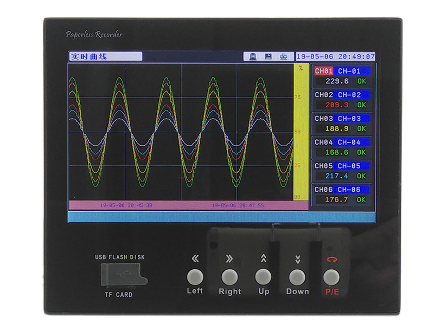This screenshot has height=325, width=434.
Task: Tap the 209.3 reading value
Action: [337, 105]
